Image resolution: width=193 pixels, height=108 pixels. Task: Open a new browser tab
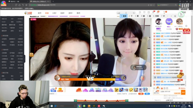pos(53,2)
